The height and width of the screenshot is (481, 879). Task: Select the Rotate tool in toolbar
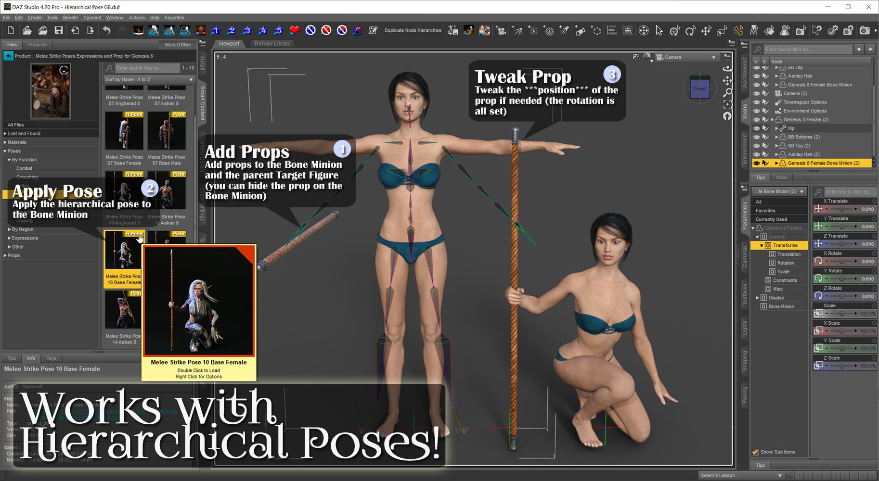click(x=690, y=30)
